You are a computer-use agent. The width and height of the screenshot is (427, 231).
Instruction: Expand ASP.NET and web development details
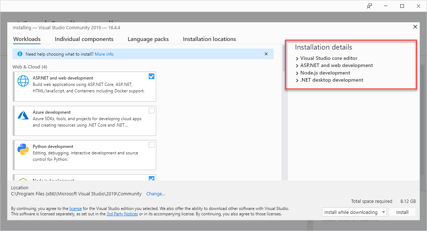click(x=297, y=66)
